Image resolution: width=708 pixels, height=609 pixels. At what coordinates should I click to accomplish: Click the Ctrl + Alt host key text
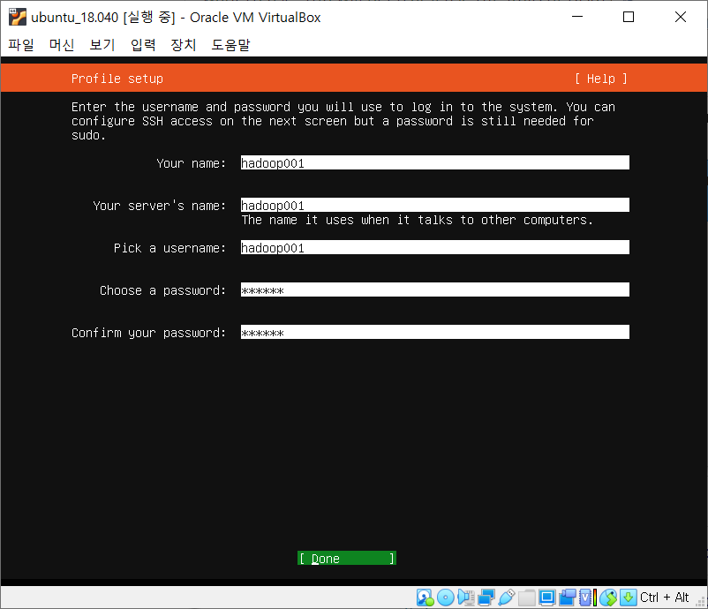(x=664, y=598)
